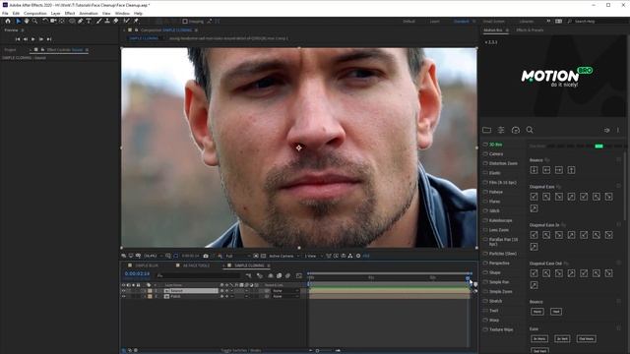Open the Active Camera view dropdown
The height and width of the screenshot is (354, 630).
[x=283, y=256]
